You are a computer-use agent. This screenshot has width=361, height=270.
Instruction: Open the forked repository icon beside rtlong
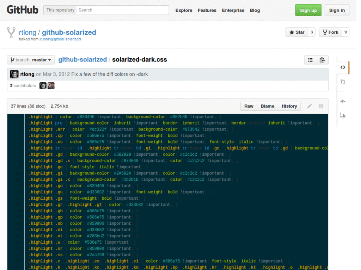click(11, 32)
